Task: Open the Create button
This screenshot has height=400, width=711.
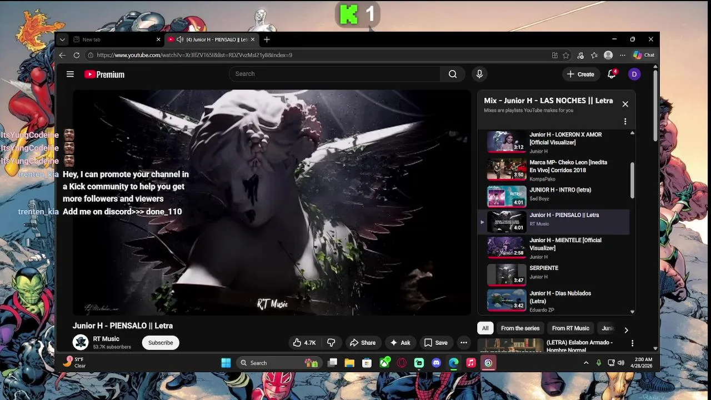Action: coord(580,74)
